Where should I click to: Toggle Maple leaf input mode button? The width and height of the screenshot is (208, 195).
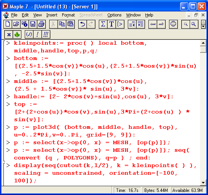(17, 34)
